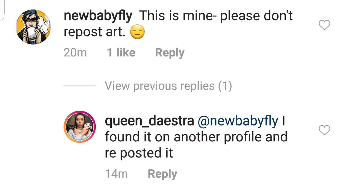Go to newbabyfly's profile via the username
The width and height of the screenshot is (352, 194).
pyautogui.click(x=98, y=16)
